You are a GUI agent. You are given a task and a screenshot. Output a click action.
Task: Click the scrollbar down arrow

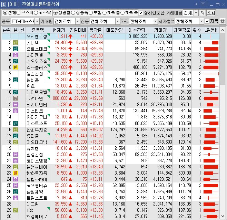click(223, 216)
